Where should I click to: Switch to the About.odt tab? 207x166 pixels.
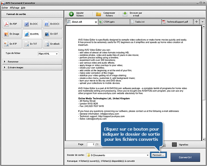(x=82, y=22)
